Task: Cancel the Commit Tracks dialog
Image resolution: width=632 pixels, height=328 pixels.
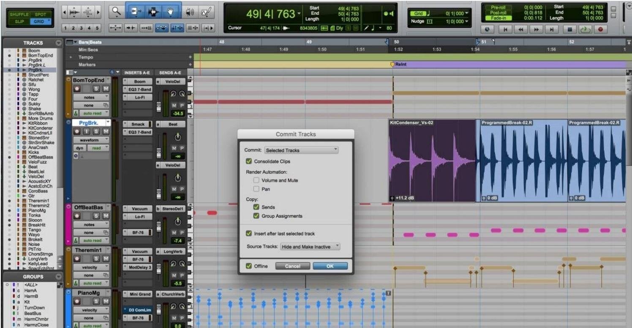Action: coord(293,266)
